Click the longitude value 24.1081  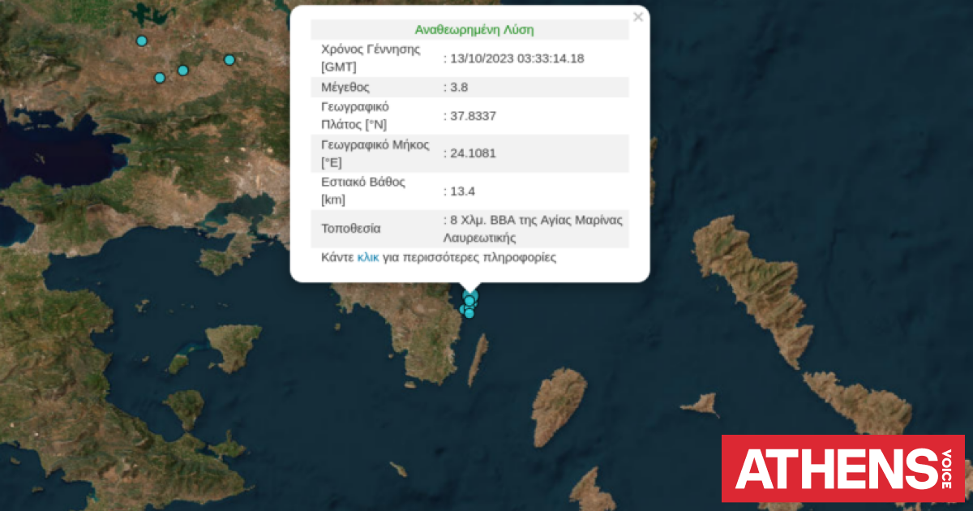click(473, 152)
